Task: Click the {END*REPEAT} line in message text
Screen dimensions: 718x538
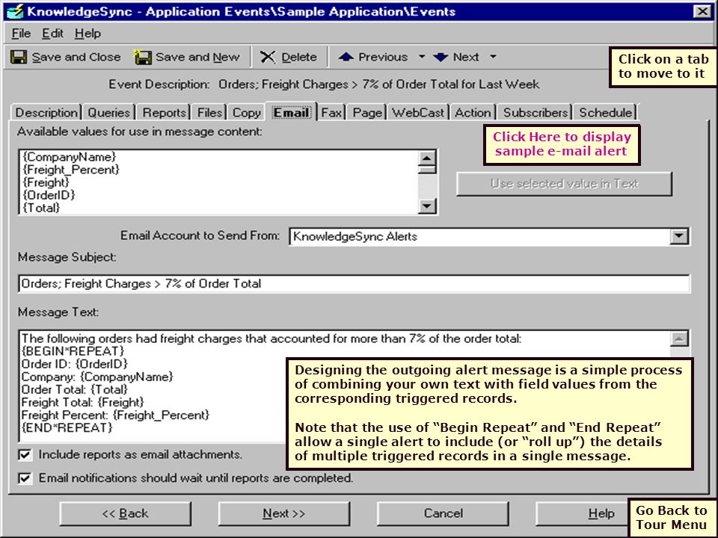Action: (67, 428)
